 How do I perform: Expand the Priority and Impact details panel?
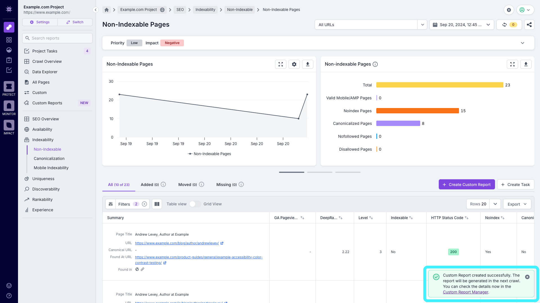pyautogui.click(x=523, y=43)
